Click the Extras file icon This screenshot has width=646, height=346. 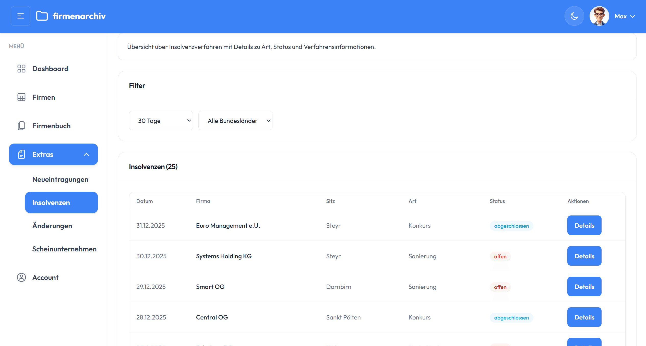pos(21,154)
